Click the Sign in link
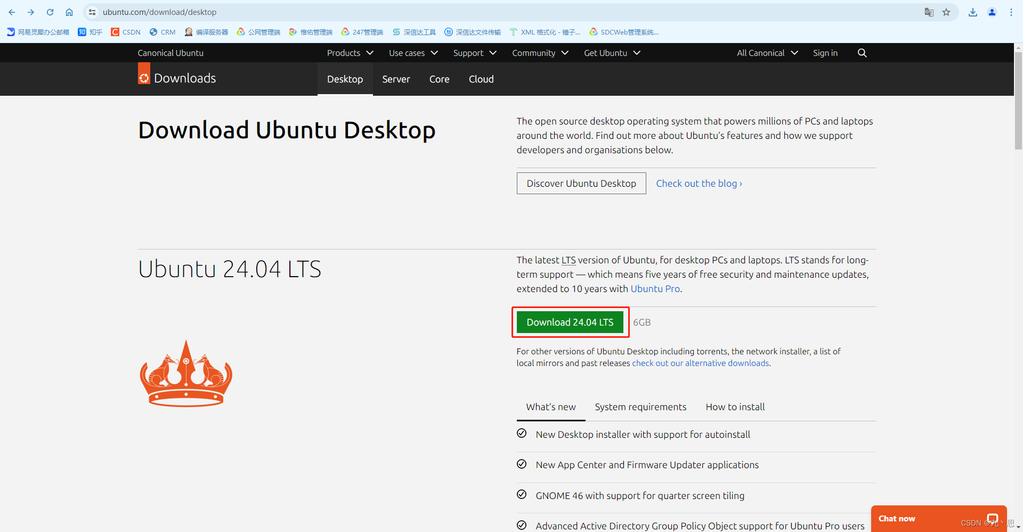Image resolution: width=1023 pixels, height=532 pixels. point(825,53)
